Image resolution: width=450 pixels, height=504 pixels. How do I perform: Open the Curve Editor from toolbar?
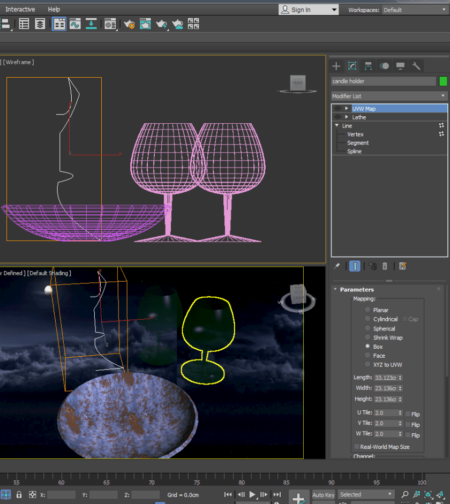click(75, 24)
